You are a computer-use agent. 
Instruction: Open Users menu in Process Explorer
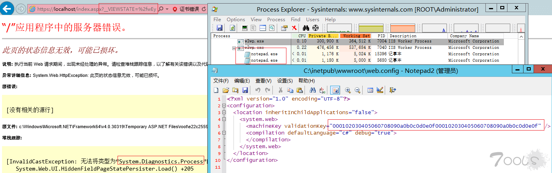tap(313, 19)
